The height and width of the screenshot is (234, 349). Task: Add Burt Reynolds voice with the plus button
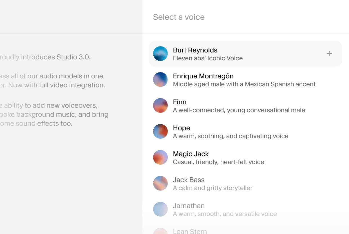tap(329, 53)
